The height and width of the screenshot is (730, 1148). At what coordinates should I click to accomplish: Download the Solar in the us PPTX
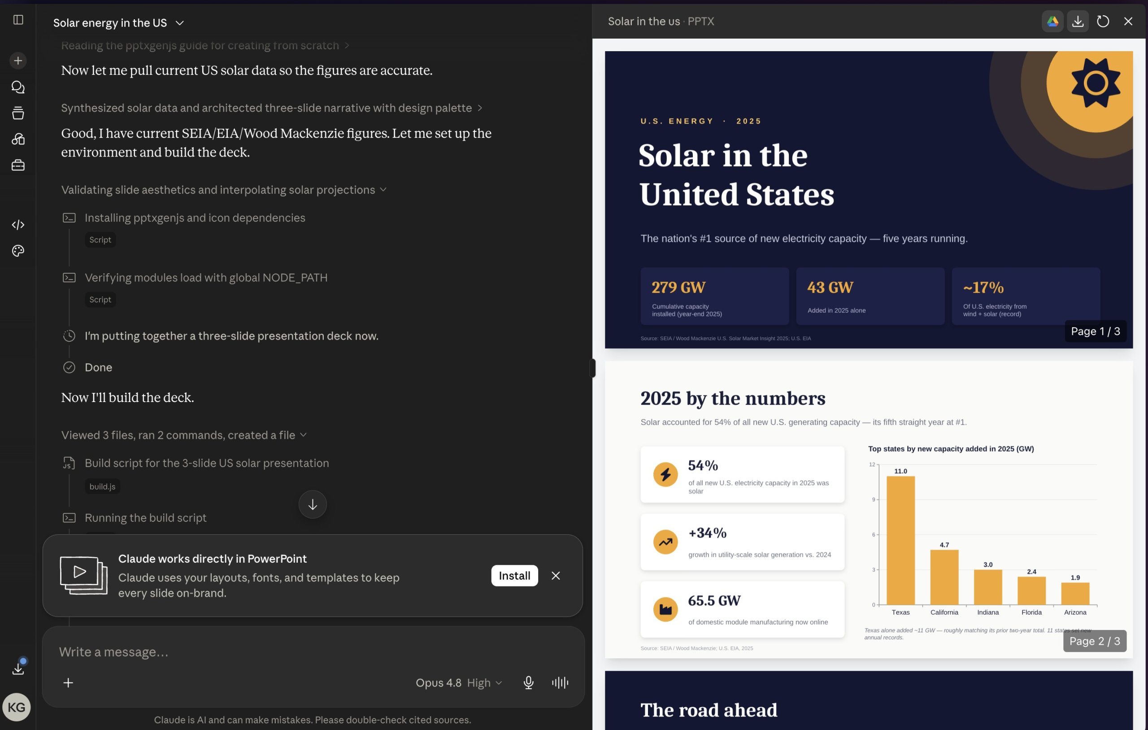point(1078,22)
